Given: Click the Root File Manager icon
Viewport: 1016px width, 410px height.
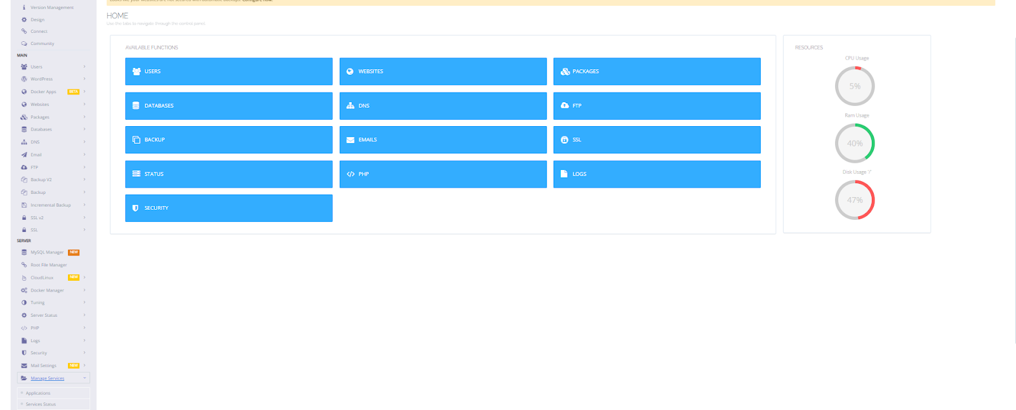Looking at the screenshot, I should [x=24, y=265].
